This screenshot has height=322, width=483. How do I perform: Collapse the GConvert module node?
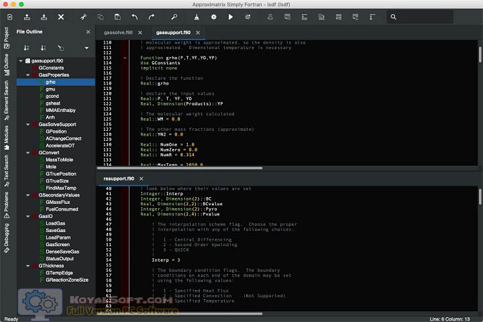click(28, 153)
